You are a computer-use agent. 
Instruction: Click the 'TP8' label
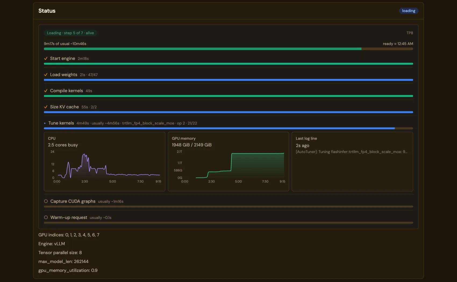pyautogui.click(x=410, y=33)
